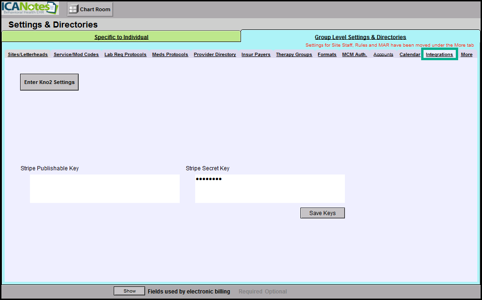The width and height of the screenshot is (482, 300).
Task: Select the Integrations tab
Action: pyautogui.click(x=439, y=55)
